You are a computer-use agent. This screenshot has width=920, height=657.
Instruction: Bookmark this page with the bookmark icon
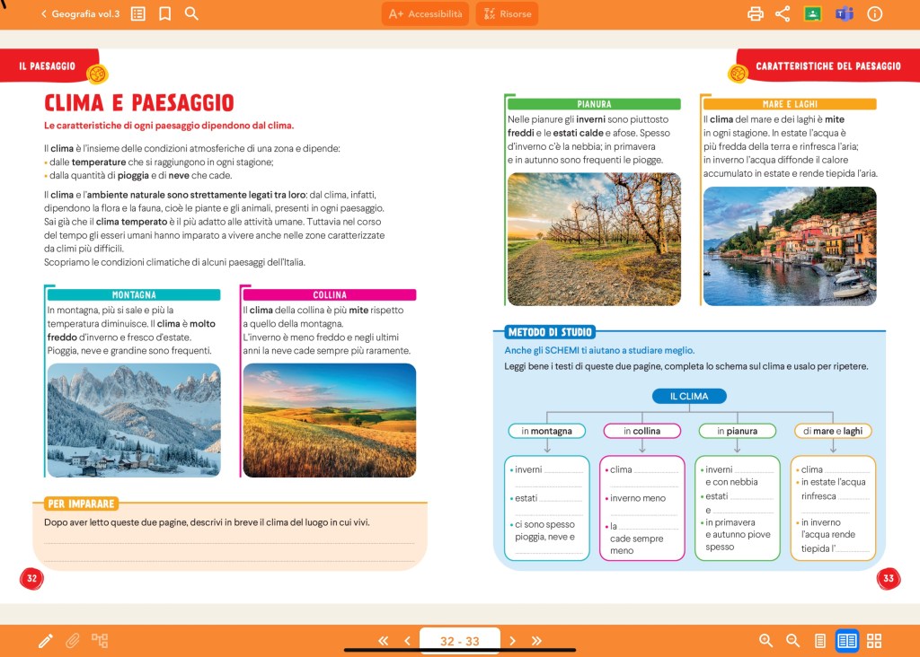tap(164, 13)
